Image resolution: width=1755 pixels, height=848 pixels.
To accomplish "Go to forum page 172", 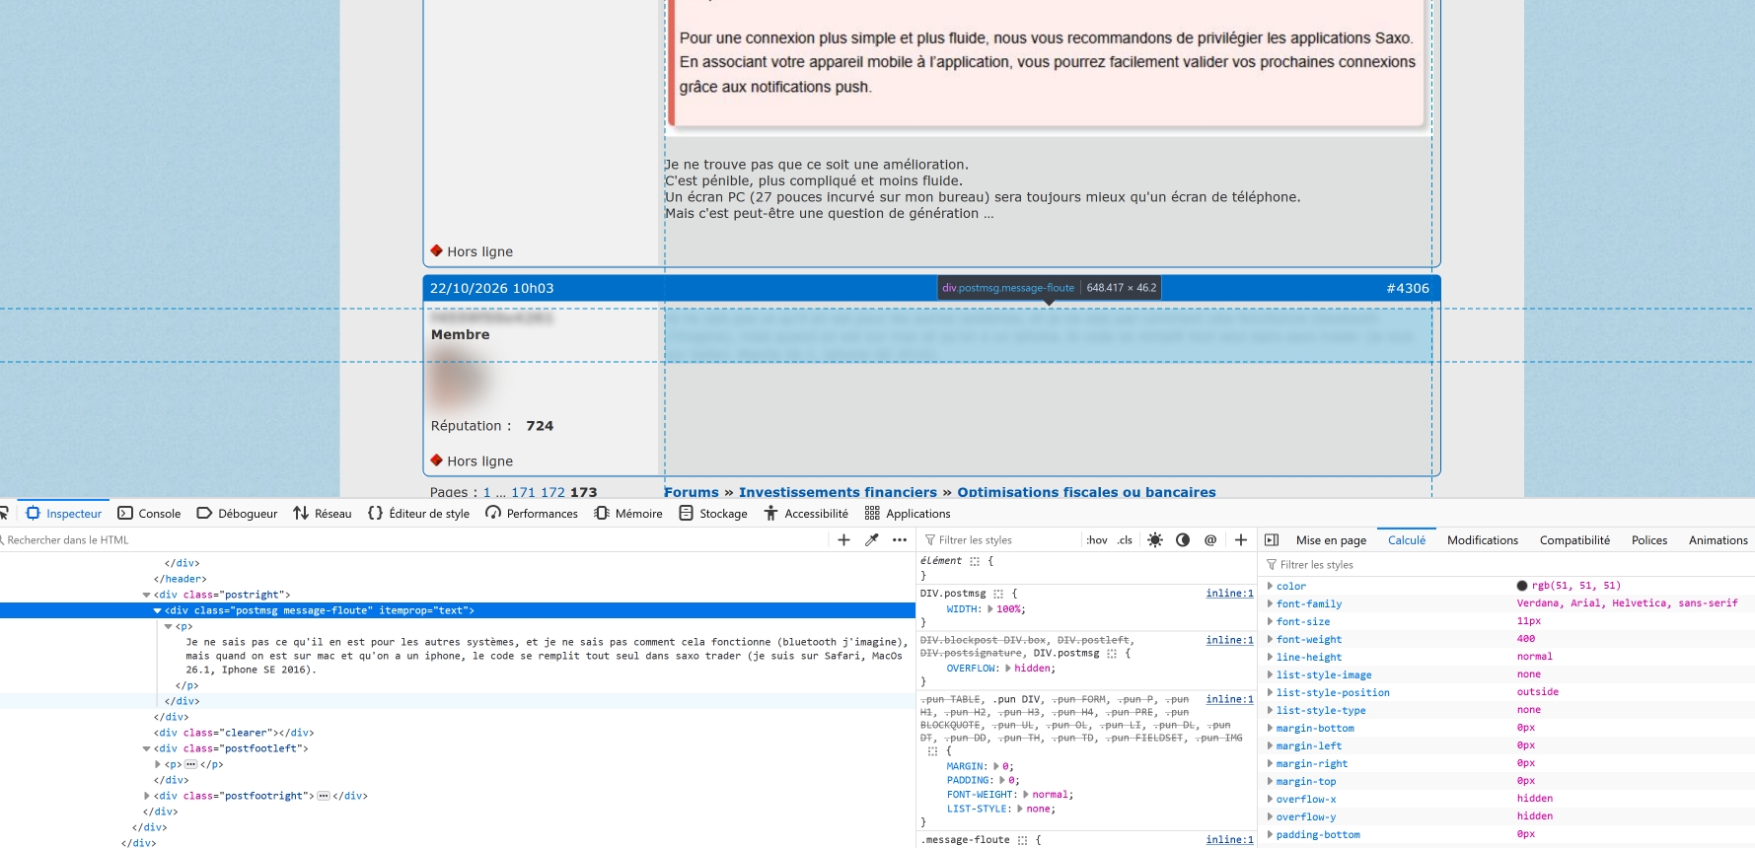I will pos(552,492).
